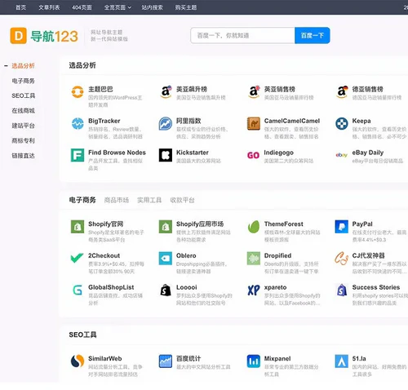Image resolution: width=408 pixels, height=390 pixels.
Task: Open the CamelCamelCamel camel icon
Action: click(x=254, y=123)
